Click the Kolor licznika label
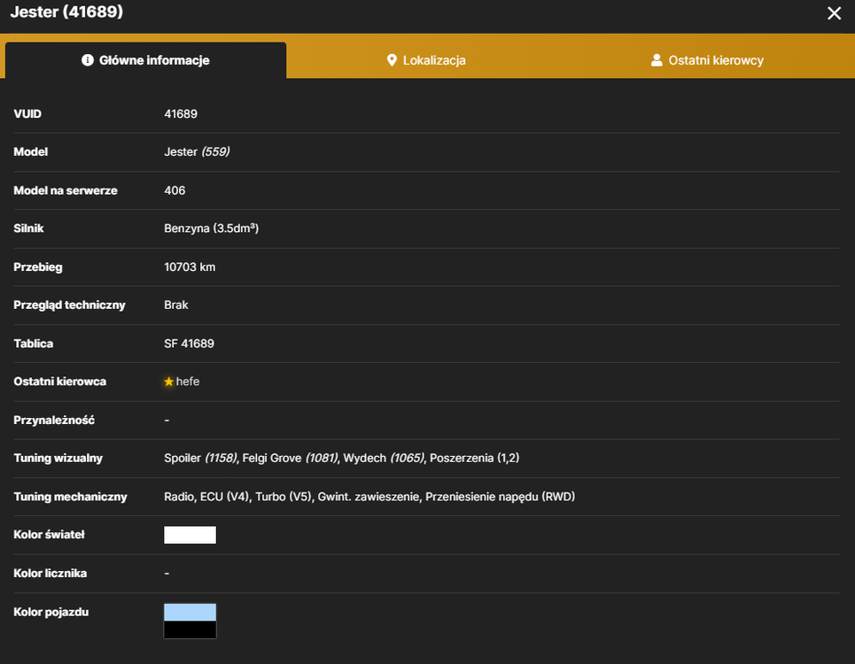855x664 pixels. point(51,573)
